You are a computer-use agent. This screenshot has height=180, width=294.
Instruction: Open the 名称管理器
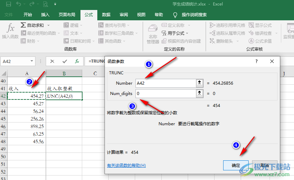click(153, 34)
